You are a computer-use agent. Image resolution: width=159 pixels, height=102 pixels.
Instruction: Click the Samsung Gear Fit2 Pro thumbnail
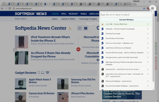point(63,84)
